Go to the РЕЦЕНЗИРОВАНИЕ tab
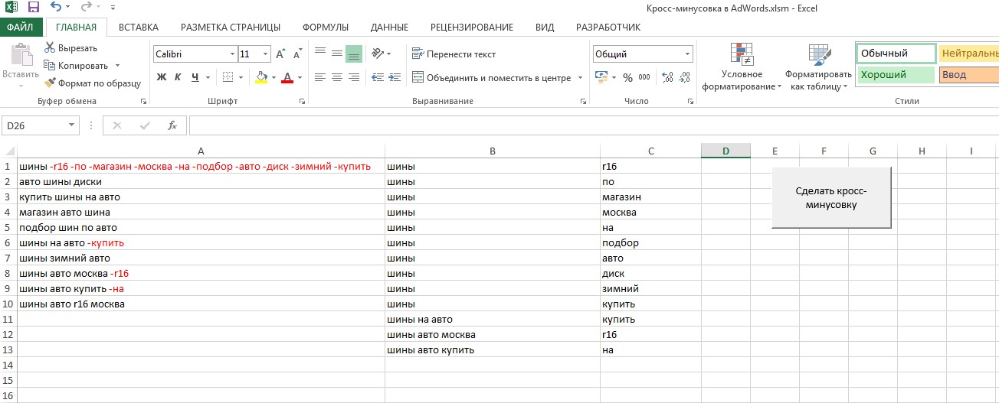The width and height of the screenshot is (999, 403). click(472, 27)
